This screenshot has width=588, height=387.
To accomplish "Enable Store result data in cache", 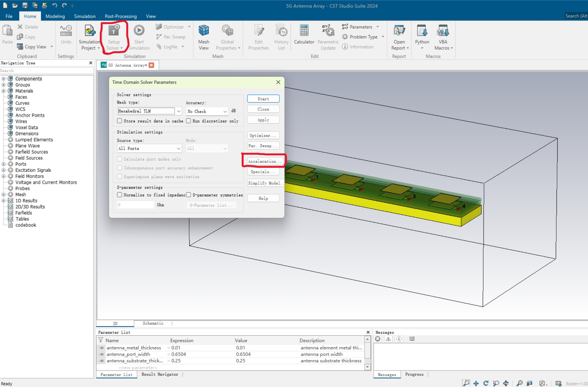I will click(x=119, y=121).
